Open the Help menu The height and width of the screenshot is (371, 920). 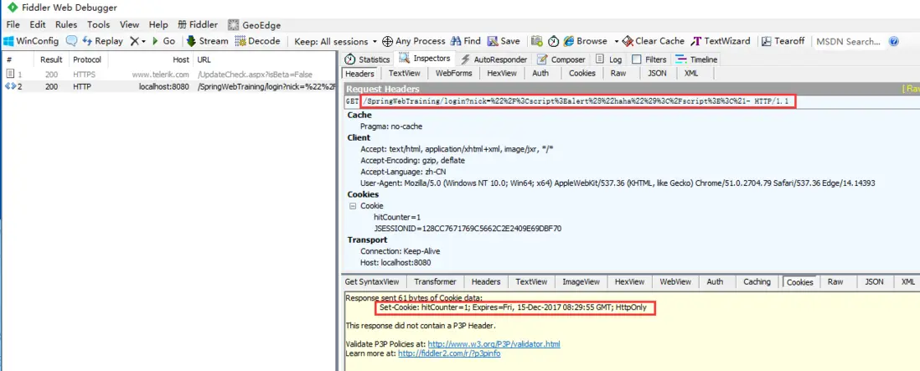tap(158, 24)
